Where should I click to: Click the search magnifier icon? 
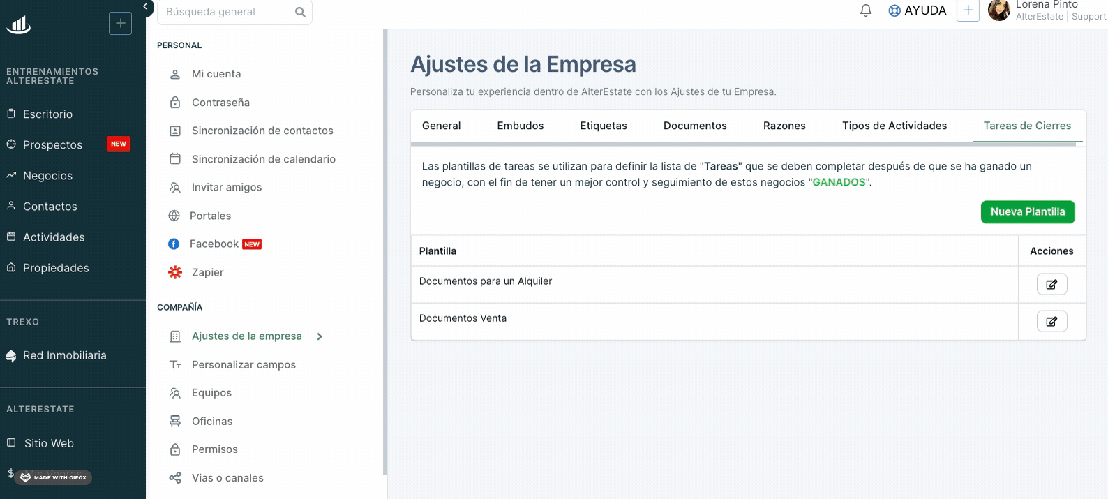tap(300, 12)
